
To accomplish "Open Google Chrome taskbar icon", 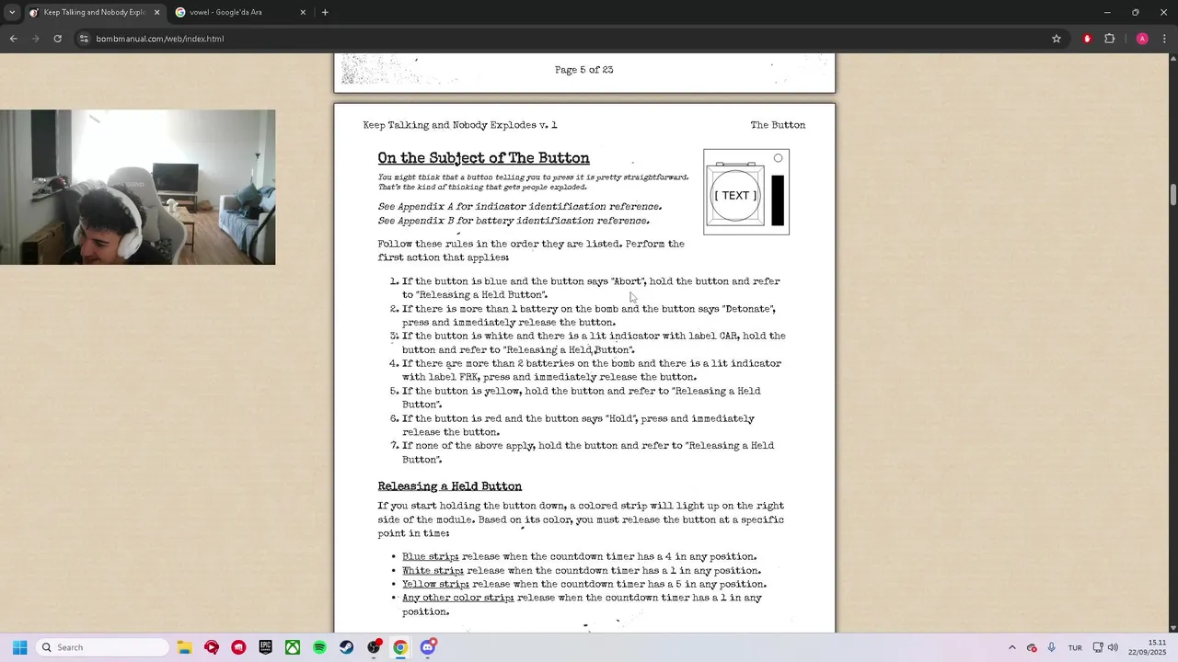I will [x=400, y=647].
